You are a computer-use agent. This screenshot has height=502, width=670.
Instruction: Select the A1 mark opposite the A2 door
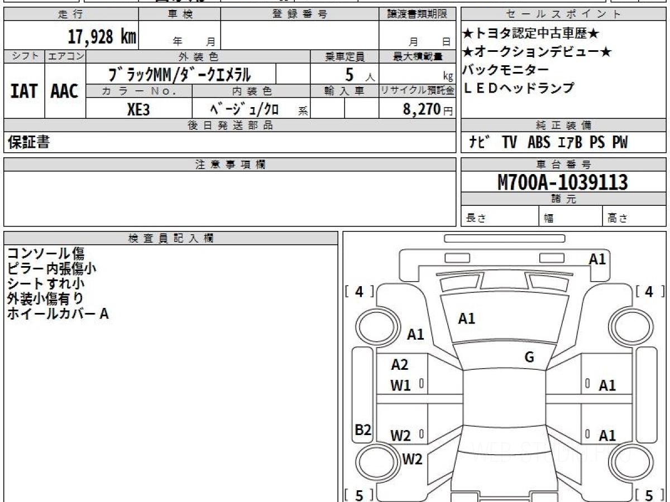607,385
